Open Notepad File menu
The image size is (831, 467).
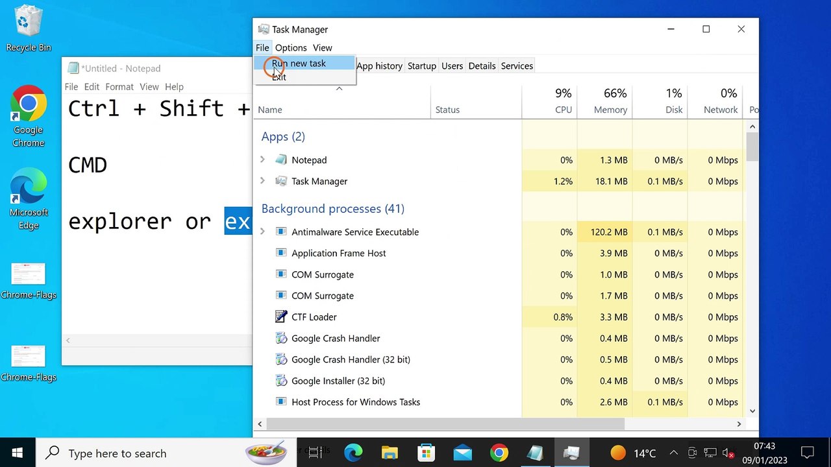coord(71,86)
